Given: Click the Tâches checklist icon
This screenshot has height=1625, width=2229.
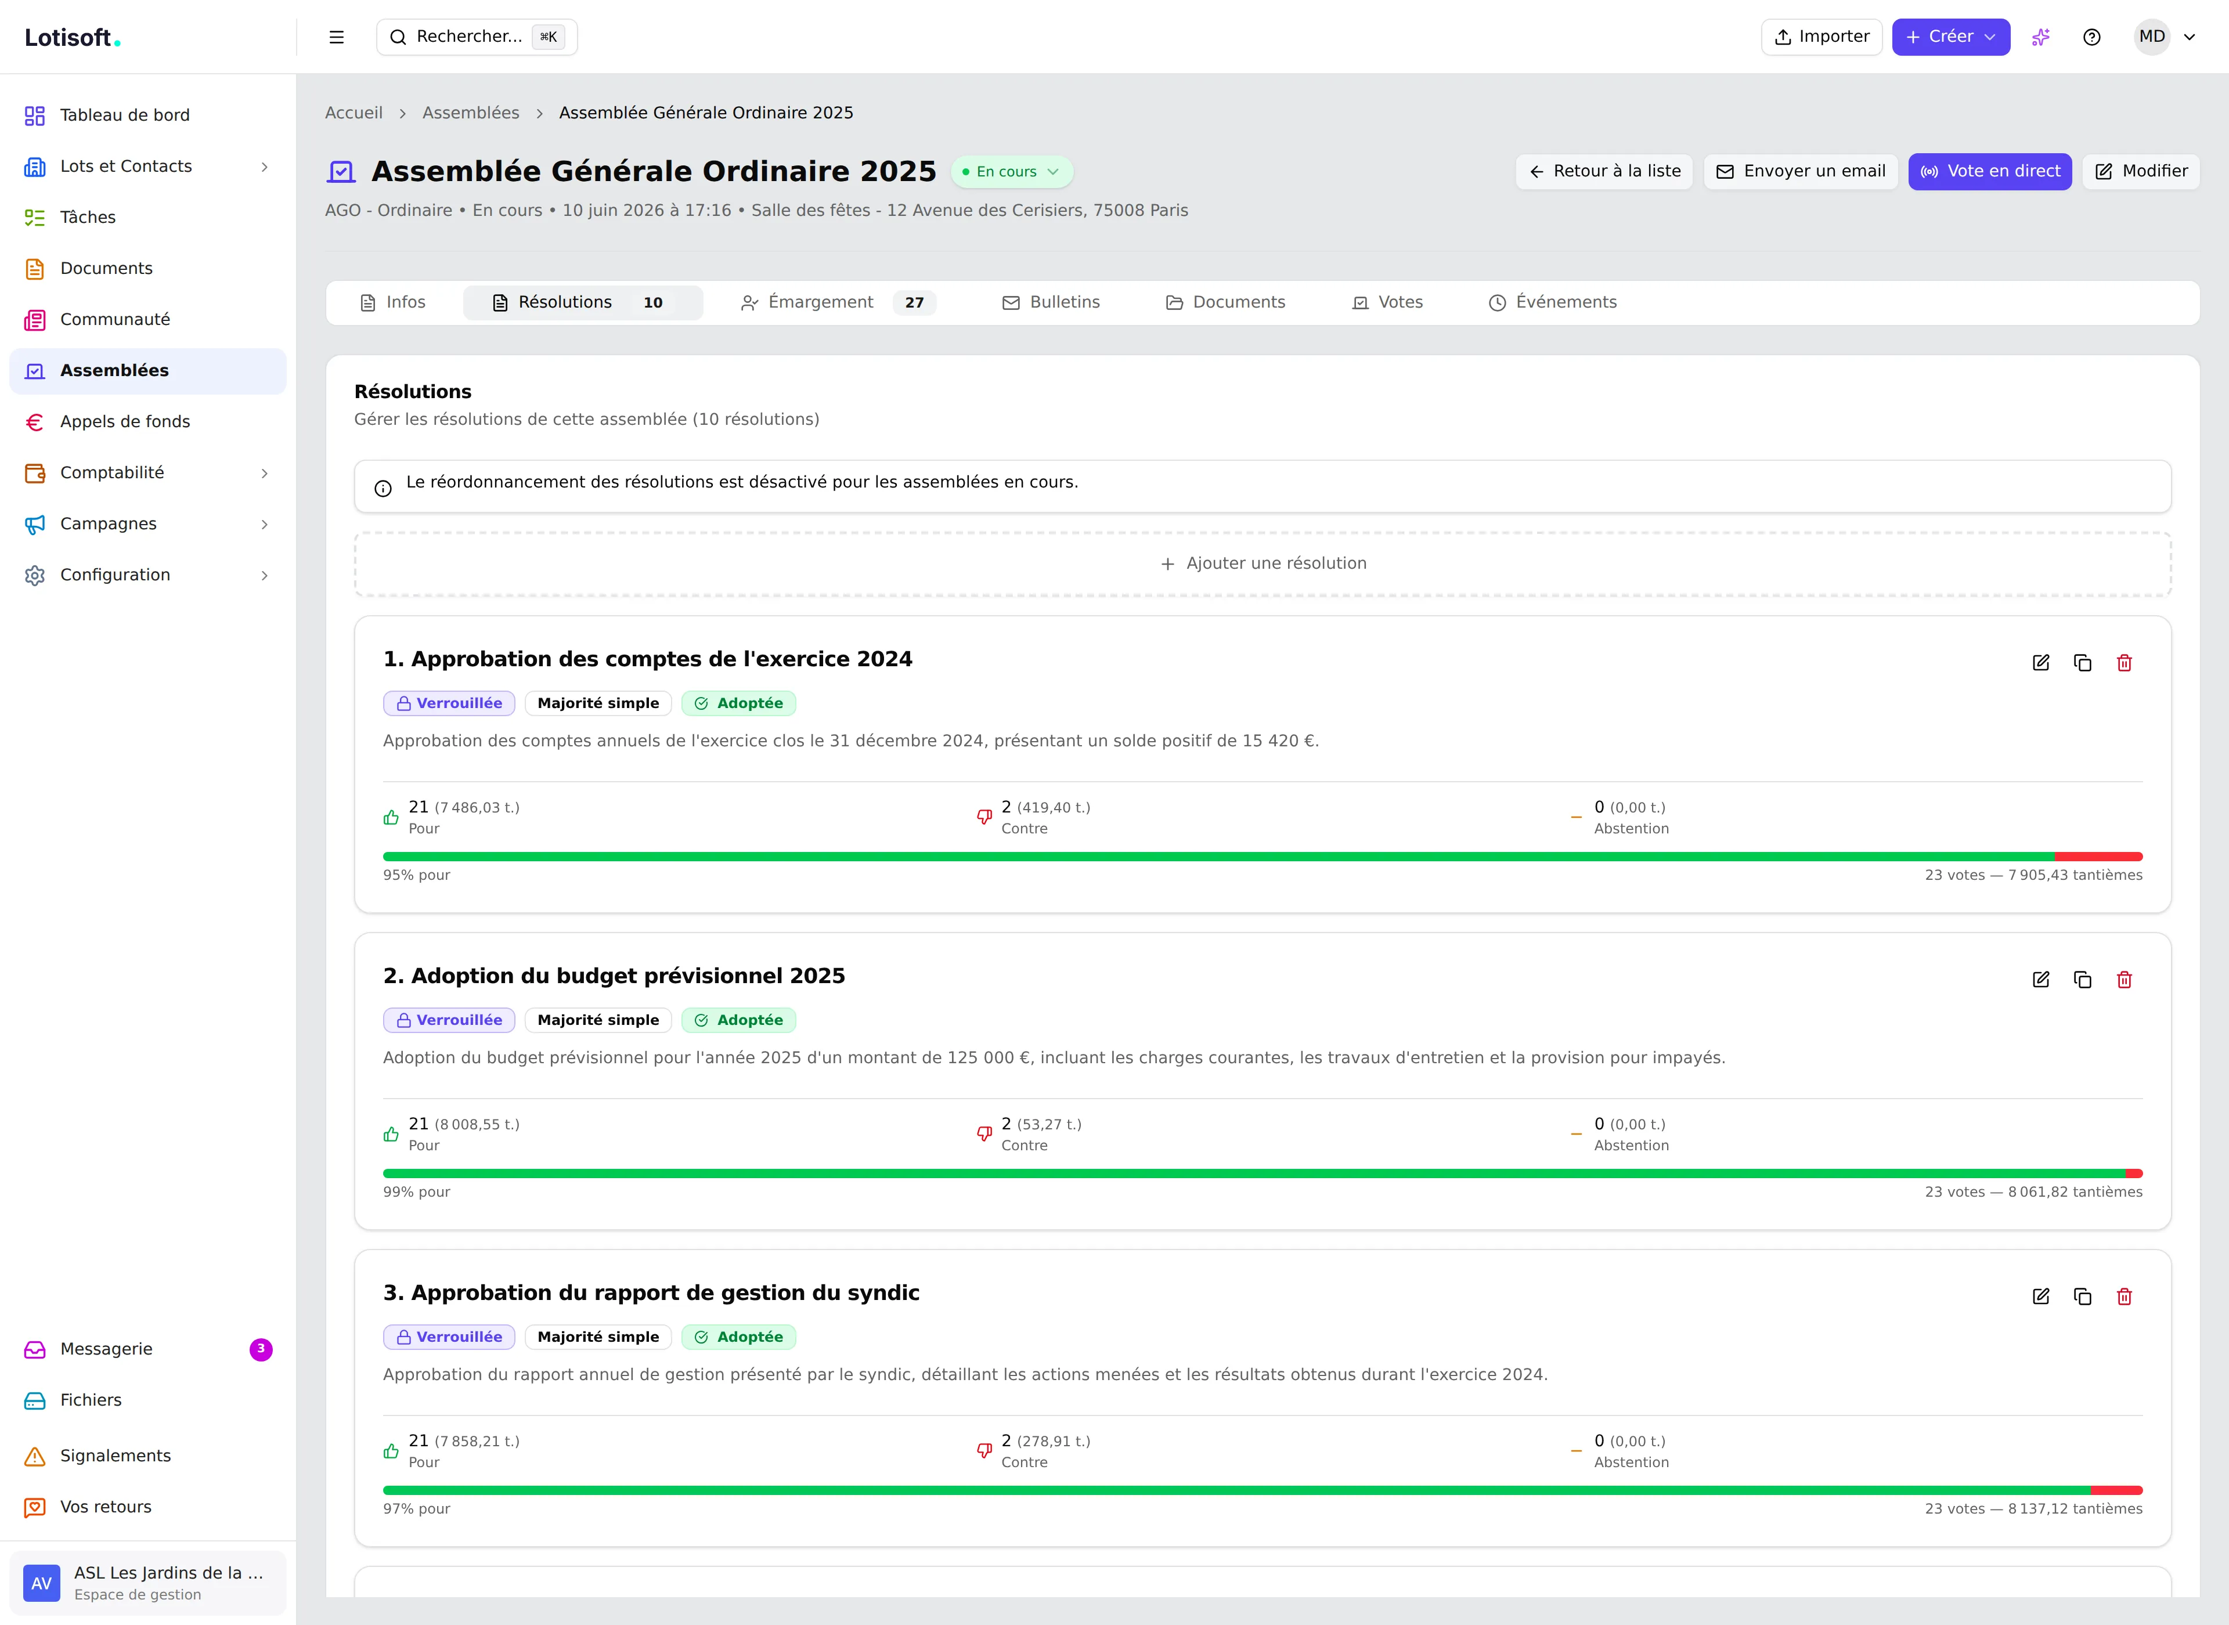Looking at the screenshot, I should (x=34, y=218).
